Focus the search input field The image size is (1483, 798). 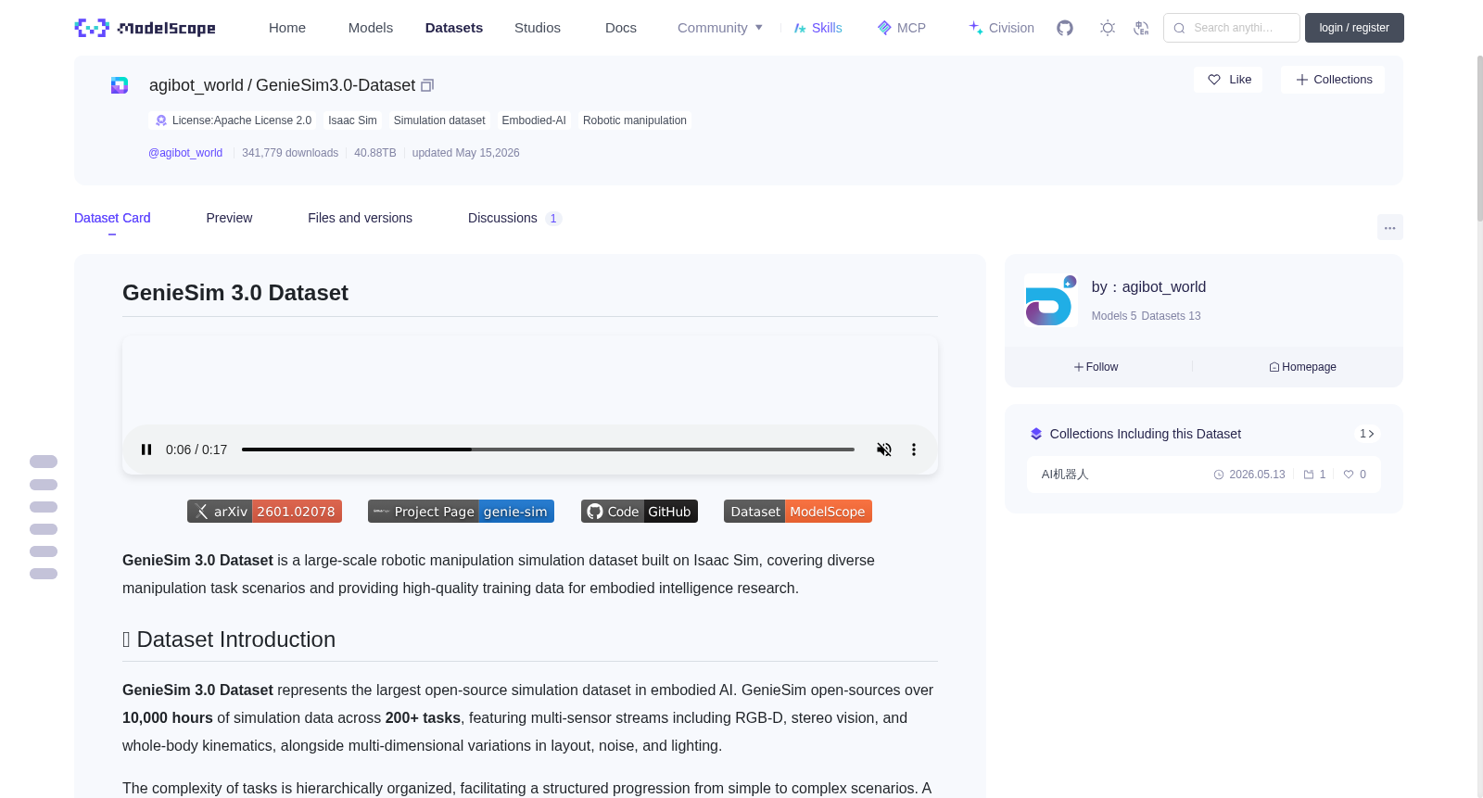click(1232, 28)
